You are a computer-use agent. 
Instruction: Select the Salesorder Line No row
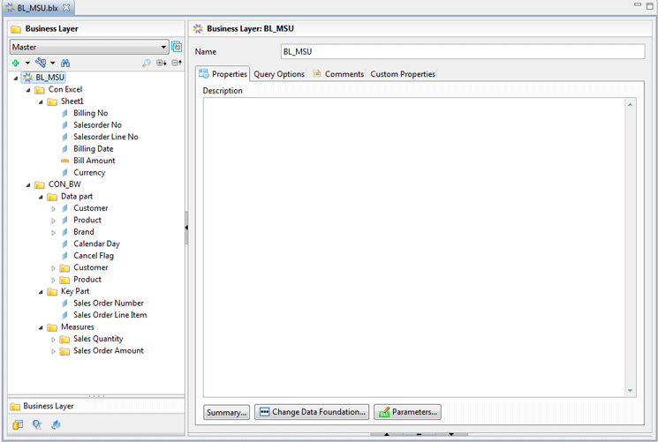pos(106,137)
